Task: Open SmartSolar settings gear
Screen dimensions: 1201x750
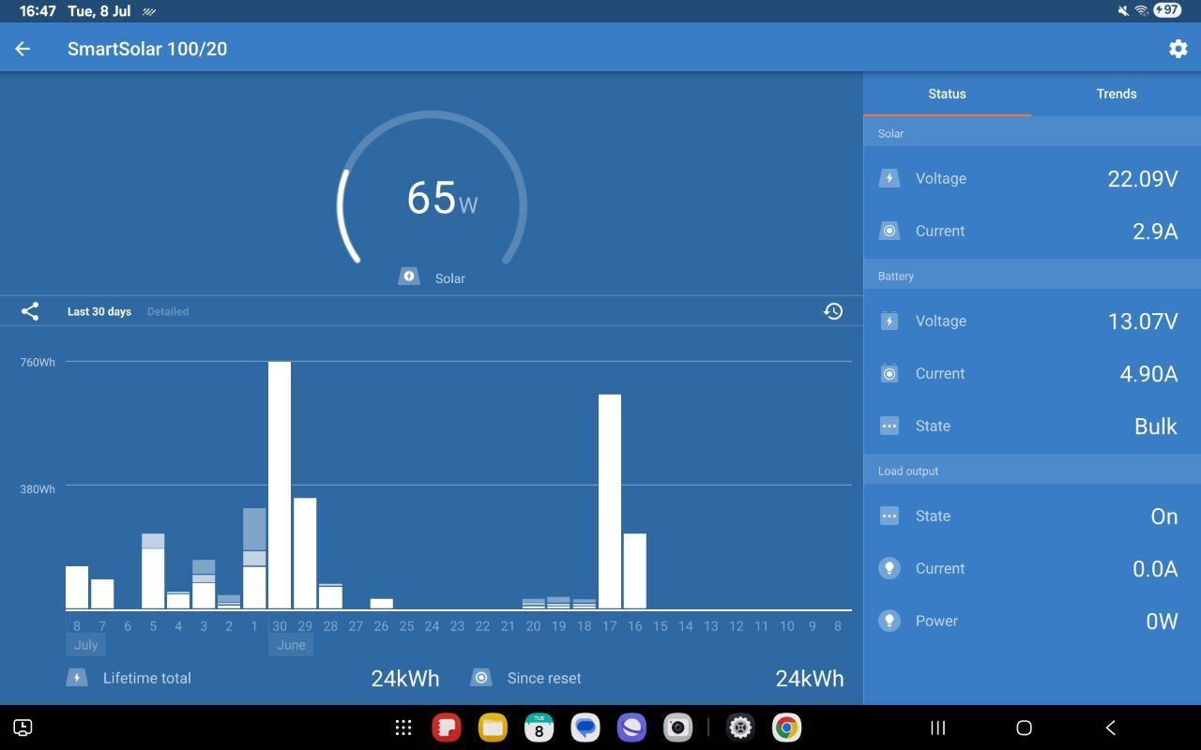Action: (1178, 49)
